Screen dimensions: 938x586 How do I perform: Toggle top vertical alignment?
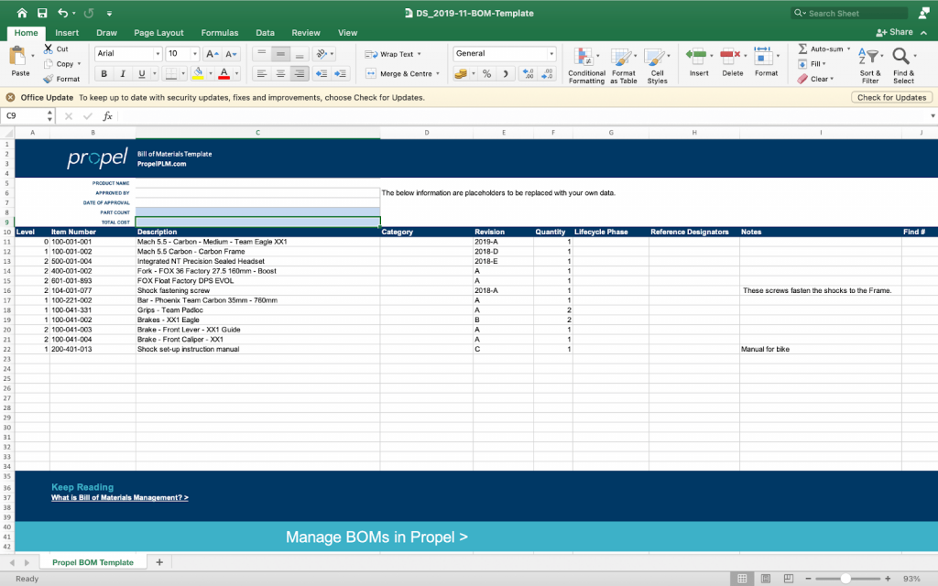point(261,54)
